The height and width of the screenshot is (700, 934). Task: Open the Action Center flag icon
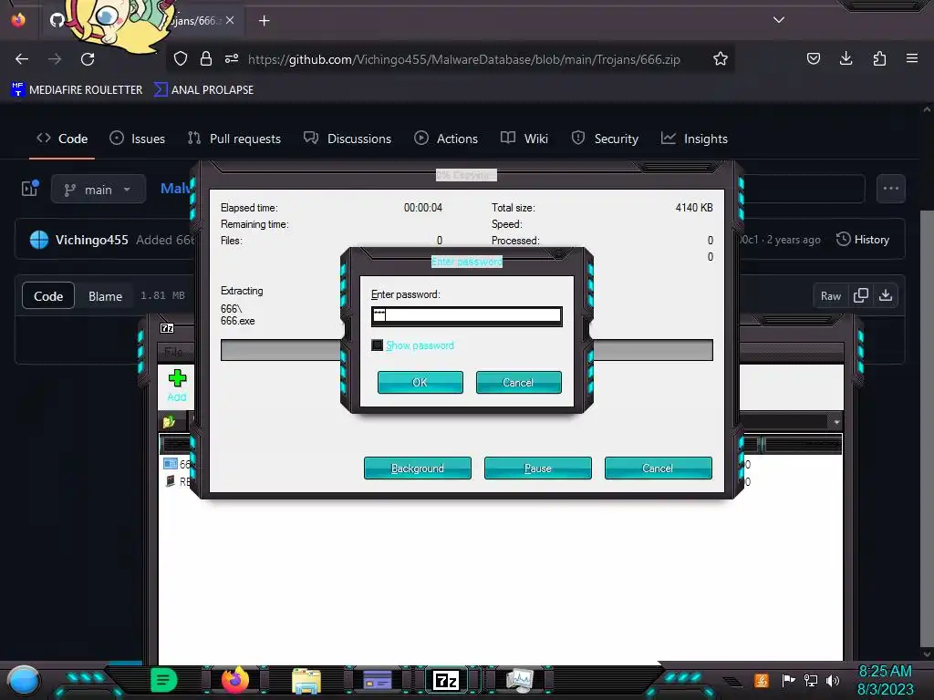coord(788,680)
